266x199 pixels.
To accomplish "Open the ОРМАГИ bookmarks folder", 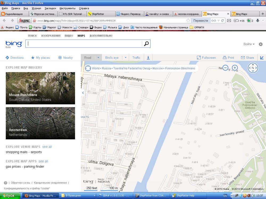I will pos(197,27).
